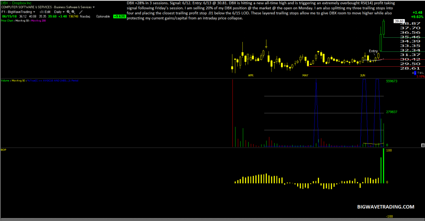
Task: Click the white 39.60 price label on the scale
Action: 399,21
